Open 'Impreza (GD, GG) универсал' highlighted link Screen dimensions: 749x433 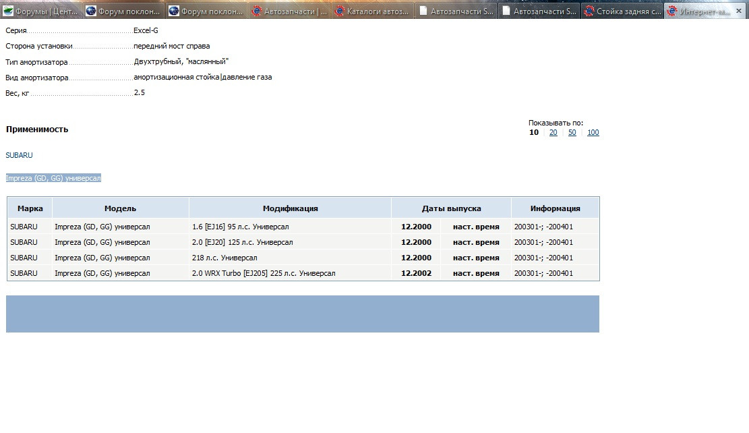pos(53,178)
